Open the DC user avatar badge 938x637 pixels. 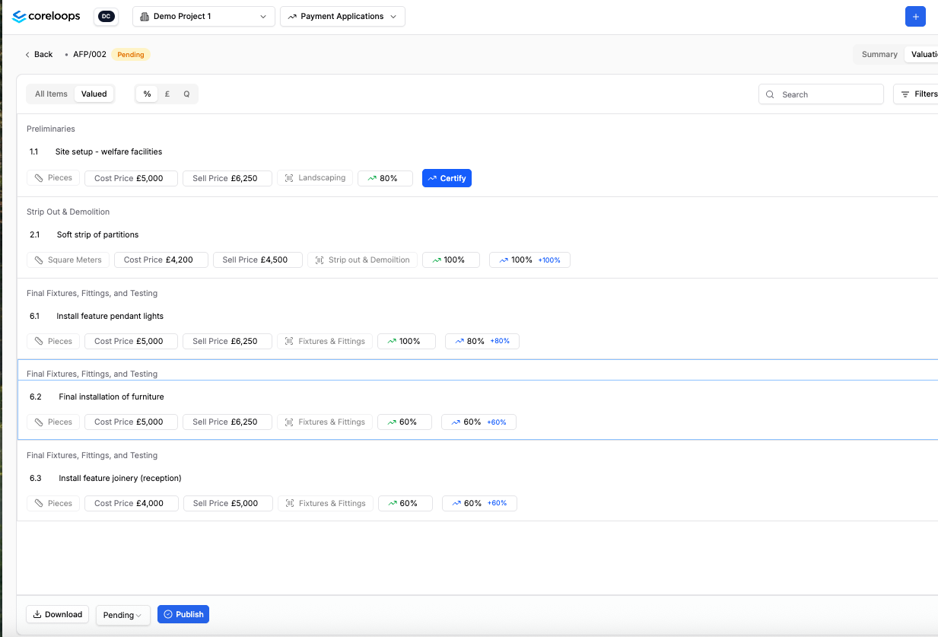click(106, 17)
